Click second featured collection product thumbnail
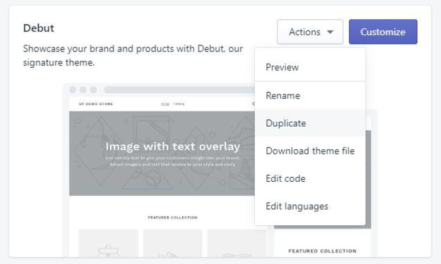441x264 pixels. tap(173, 243)
